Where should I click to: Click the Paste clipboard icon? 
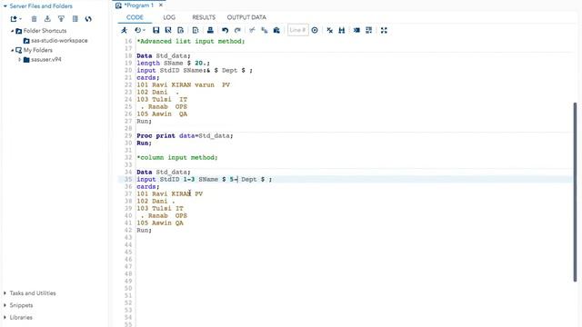point(276,30)
